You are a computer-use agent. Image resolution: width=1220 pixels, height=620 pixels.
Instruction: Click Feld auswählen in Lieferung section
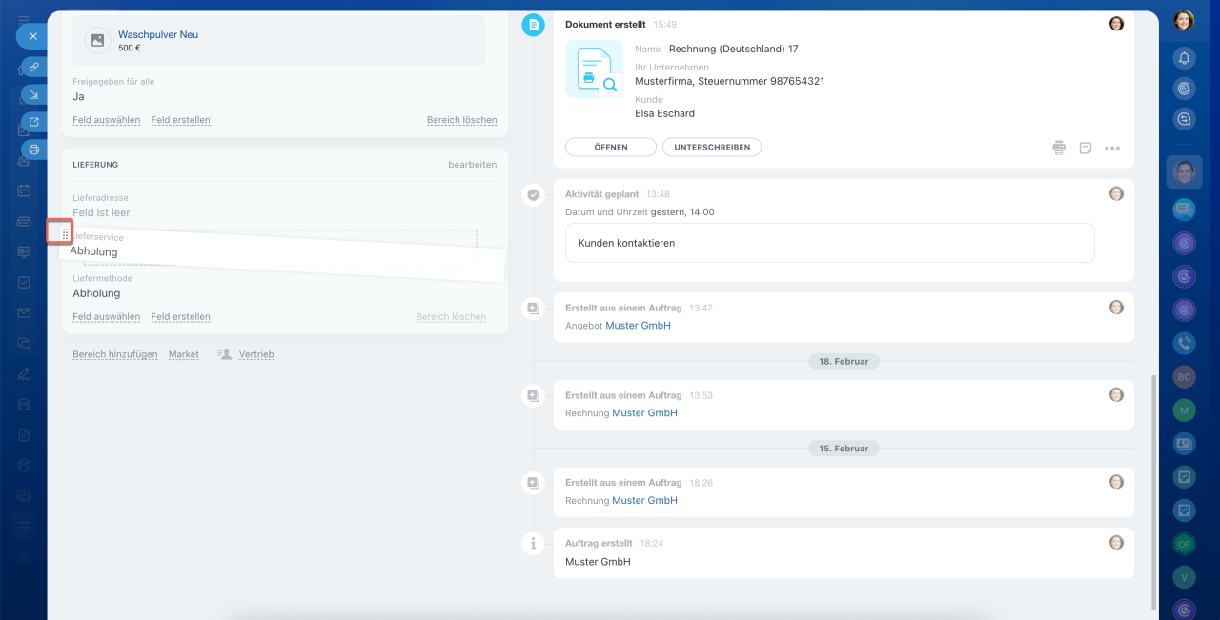point(106,317)
